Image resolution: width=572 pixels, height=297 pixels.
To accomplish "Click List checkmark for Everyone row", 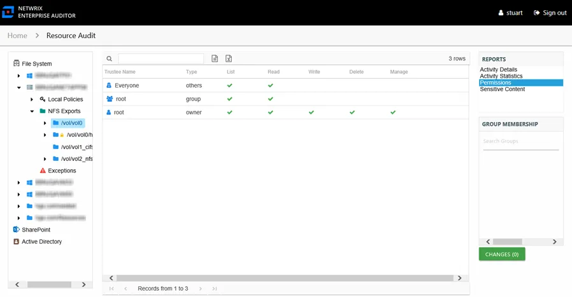I will coord(229,85).
